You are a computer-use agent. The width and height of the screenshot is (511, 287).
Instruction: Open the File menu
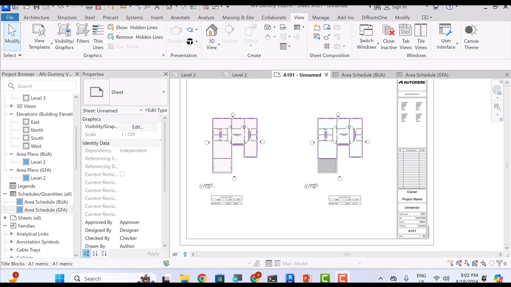pyautogui.click(x=10, y=18)
